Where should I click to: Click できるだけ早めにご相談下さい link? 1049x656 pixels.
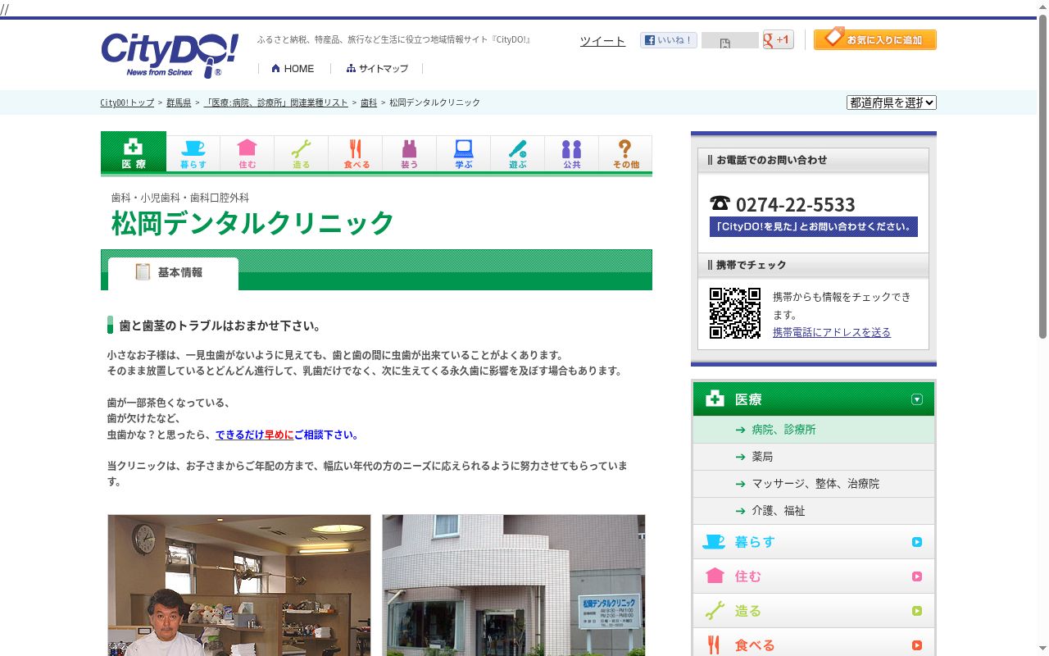[x=287, y=435]
